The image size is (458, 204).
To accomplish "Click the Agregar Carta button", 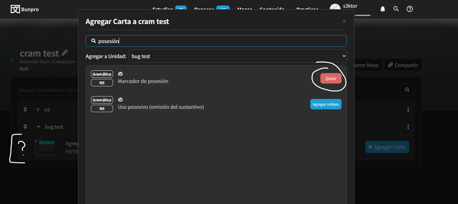I will [387, 147].
